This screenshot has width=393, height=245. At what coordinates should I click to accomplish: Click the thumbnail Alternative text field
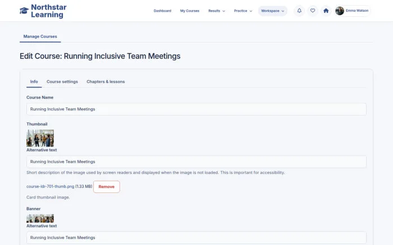pyautogui.click(x=196, y=162)
